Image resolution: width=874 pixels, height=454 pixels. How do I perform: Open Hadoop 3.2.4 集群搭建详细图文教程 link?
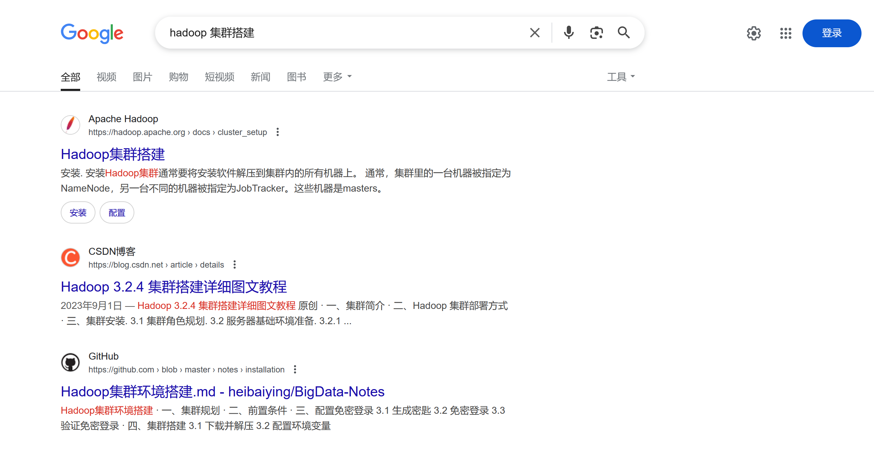click(174, 287)
